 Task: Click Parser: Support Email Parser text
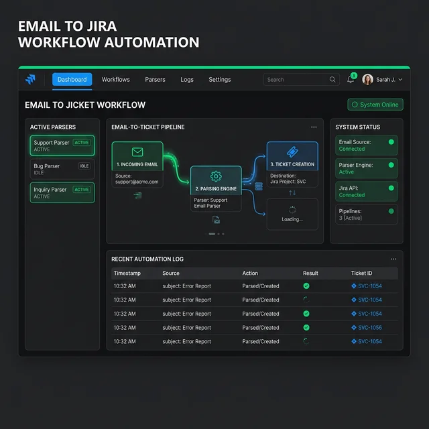coord(210,203)
